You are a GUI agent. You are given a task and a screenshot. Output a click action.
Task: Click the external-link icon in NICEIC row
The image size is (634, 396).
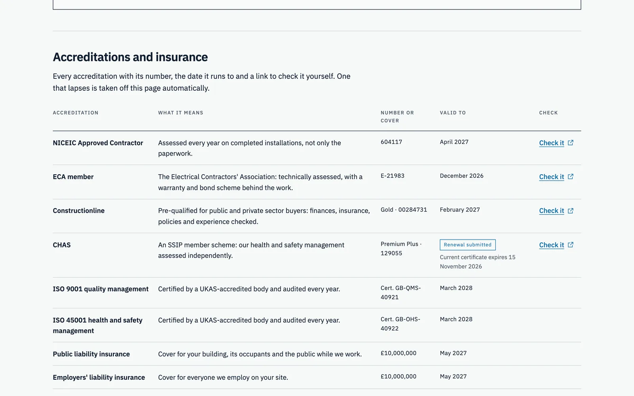pyautogui.click(x=571, y=143)
